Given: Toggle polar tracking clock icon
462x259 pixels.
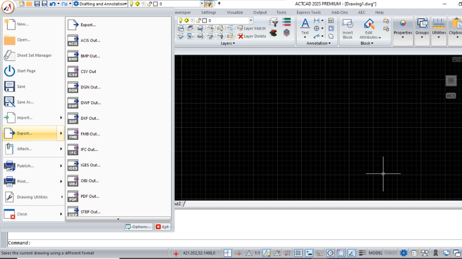Looking at the screenshot, I should click(330, 253).
